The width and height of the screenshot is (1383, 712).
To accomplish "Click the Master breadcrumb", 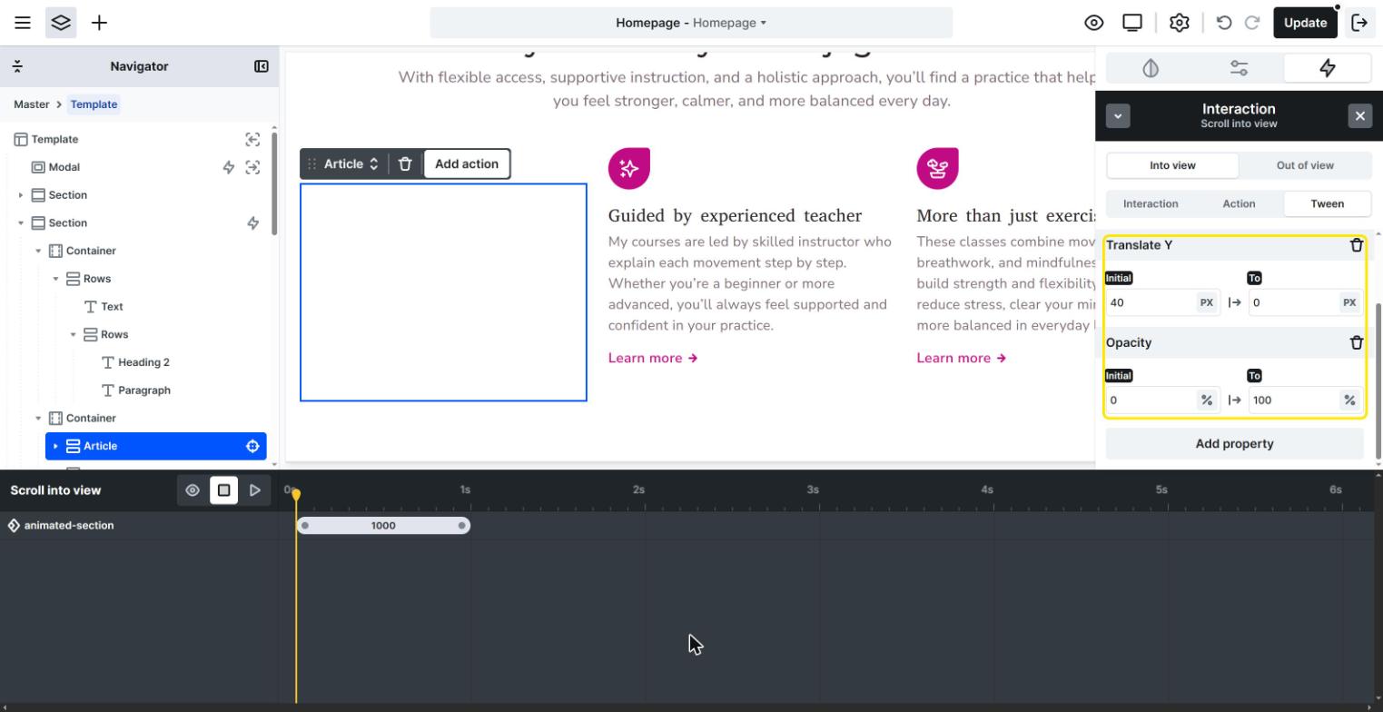I will (x=31, y=104).
